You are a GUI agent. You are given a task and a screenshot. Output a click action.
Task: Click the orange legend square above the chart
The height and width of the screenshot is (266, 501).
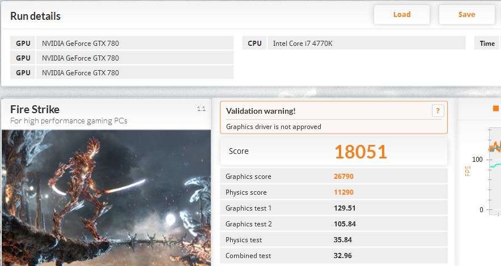tap(495, 109)
